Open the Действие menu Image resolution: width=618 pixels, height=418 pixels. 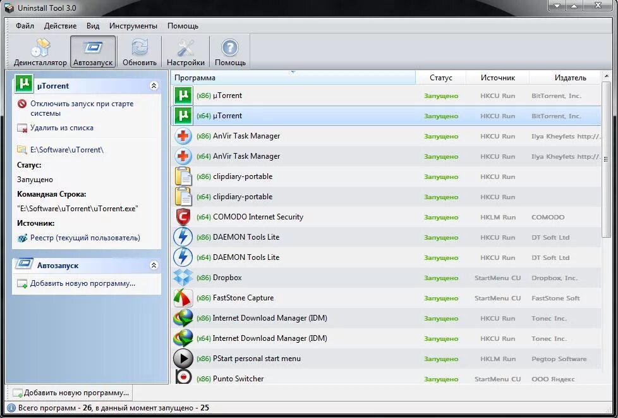tap(60, 26)
